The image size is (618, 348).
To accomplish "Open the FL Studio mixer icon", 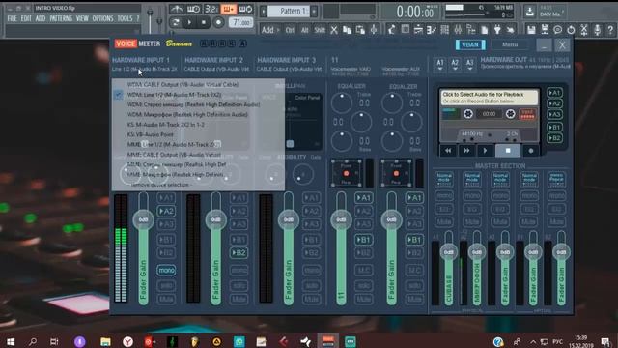I will 458,30.
